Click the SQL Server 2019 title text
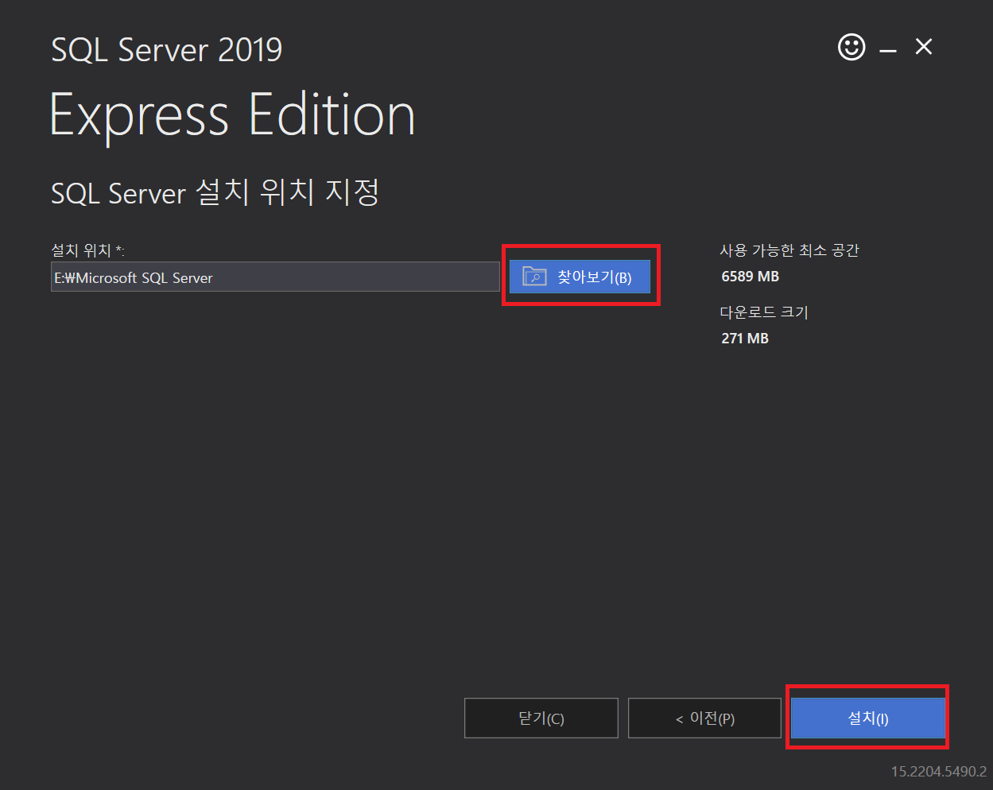Screen dimensions: 993x790 [167, 50]
